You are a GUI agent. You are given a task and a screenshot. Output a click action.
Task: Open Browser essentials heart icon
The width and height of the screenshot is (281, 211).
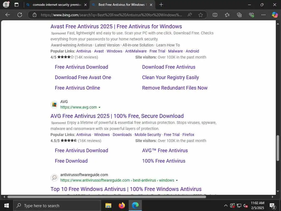[251, 15]
